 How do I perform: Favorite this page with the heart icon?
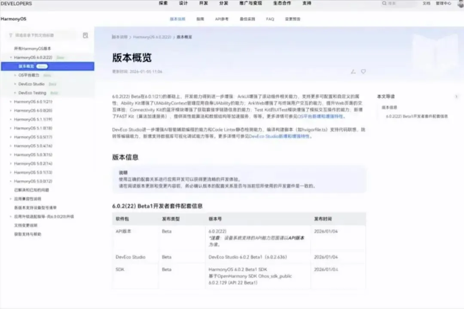(363, 72)
